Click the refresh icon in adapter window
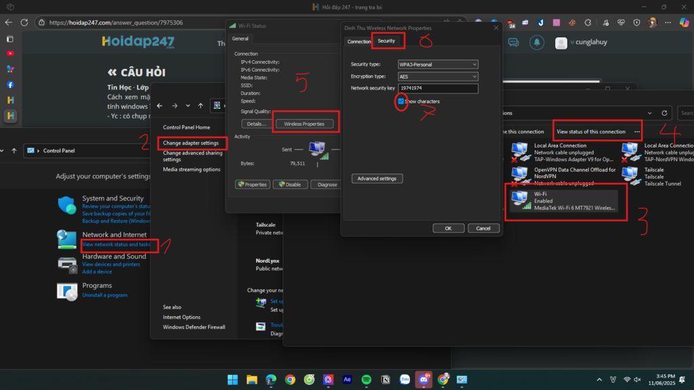Viewport: 694px width, 390px height. pos(664,113)
